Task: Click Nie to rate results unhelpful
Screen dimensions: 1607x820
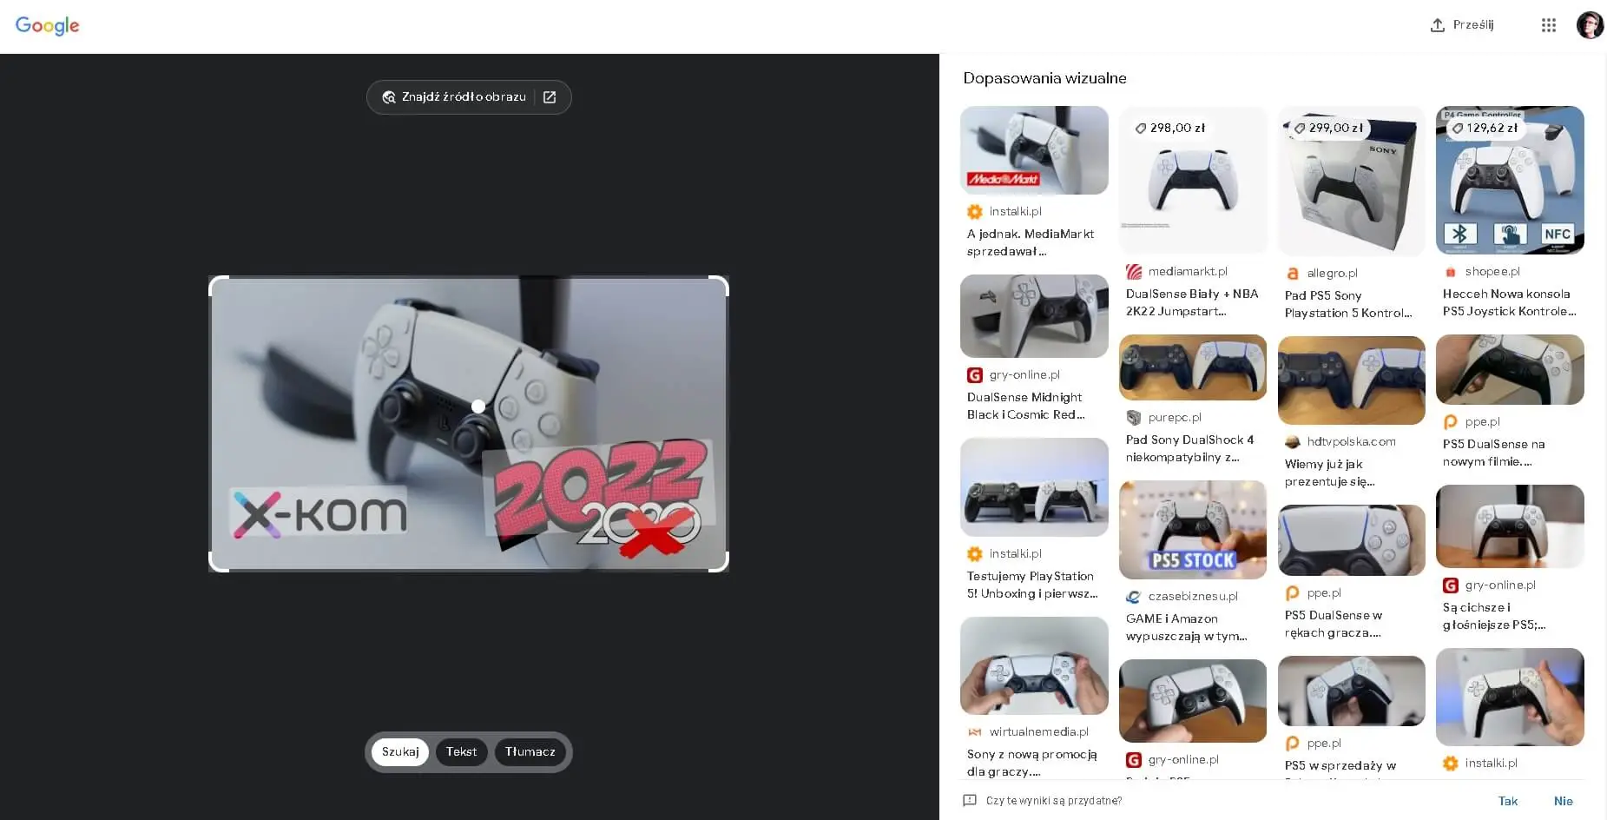Action: [x=1563, y=801]
